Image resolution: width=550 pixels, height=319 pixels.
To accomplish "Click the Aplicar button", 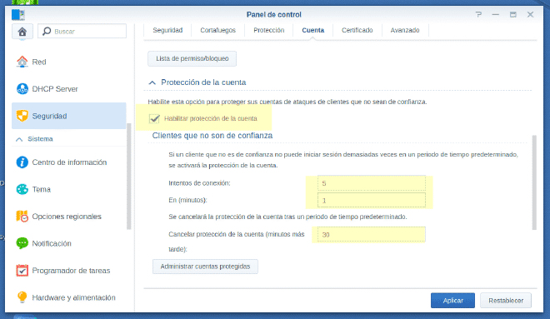I will point(452,301).
